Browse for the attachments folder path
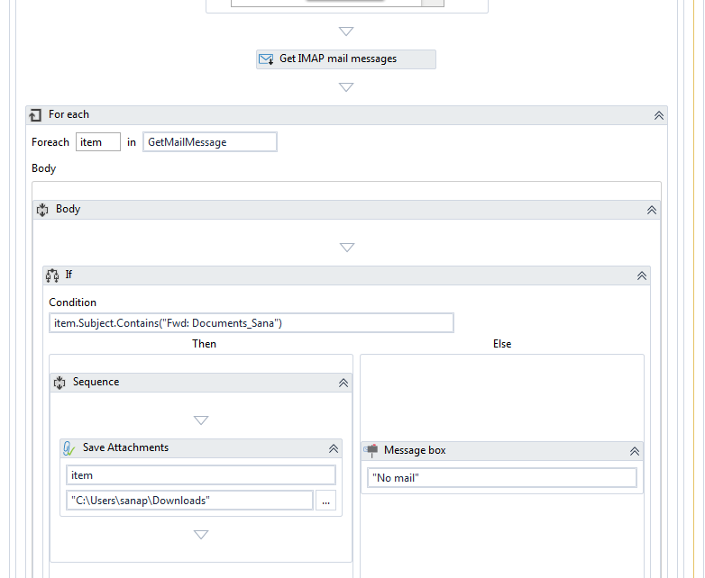Viewport: 705px width, 578px height. pos(325,501)
